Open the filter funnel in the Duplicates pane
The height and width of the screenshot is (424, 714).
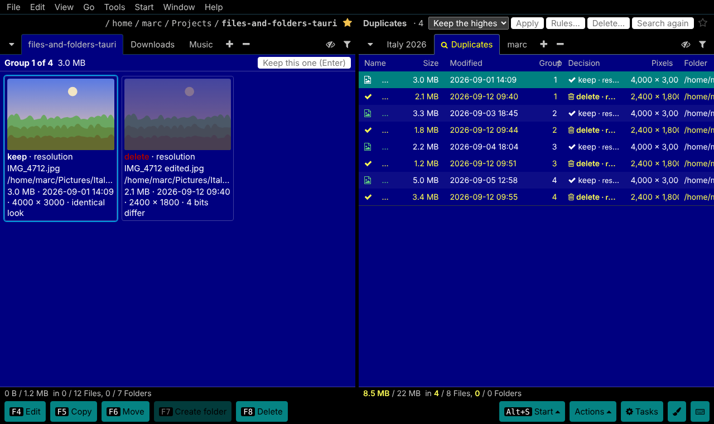[702, 44]
